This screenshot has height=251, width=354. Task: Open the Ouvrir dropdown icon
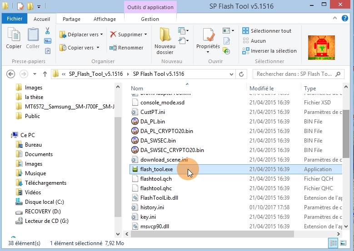click(x=228, y=30)
